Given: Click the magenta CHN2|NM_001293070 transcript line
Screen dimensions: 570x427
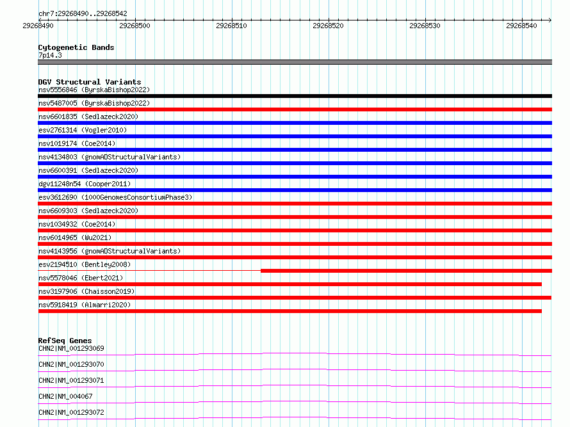Looking at the screenshot, I should (x=295, y=370).
